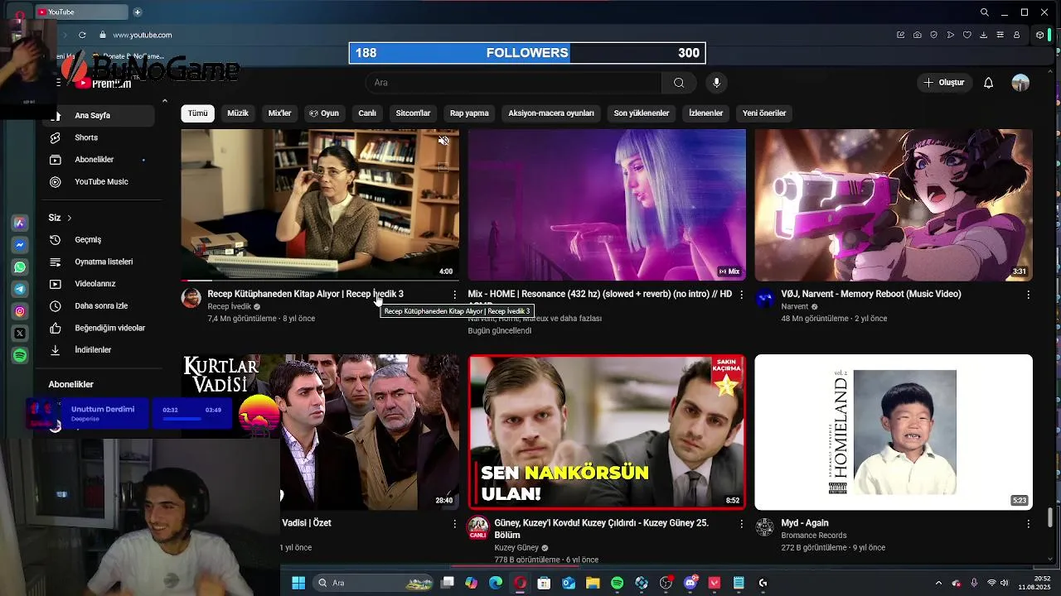Start voice search with microphone icon
Screen dimensions: 1061x596
click(x=717, y=83)
